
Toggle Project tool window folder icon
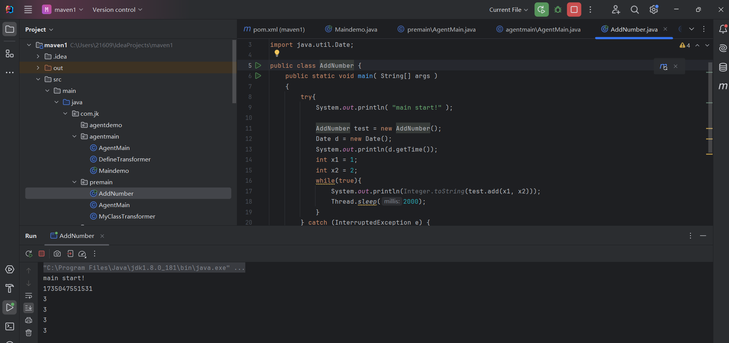tap(10, 29)
